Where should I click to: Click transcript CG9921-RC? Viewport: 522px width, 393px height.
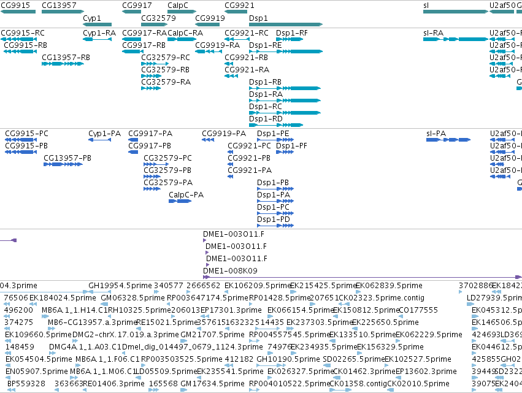click(237, 39)
